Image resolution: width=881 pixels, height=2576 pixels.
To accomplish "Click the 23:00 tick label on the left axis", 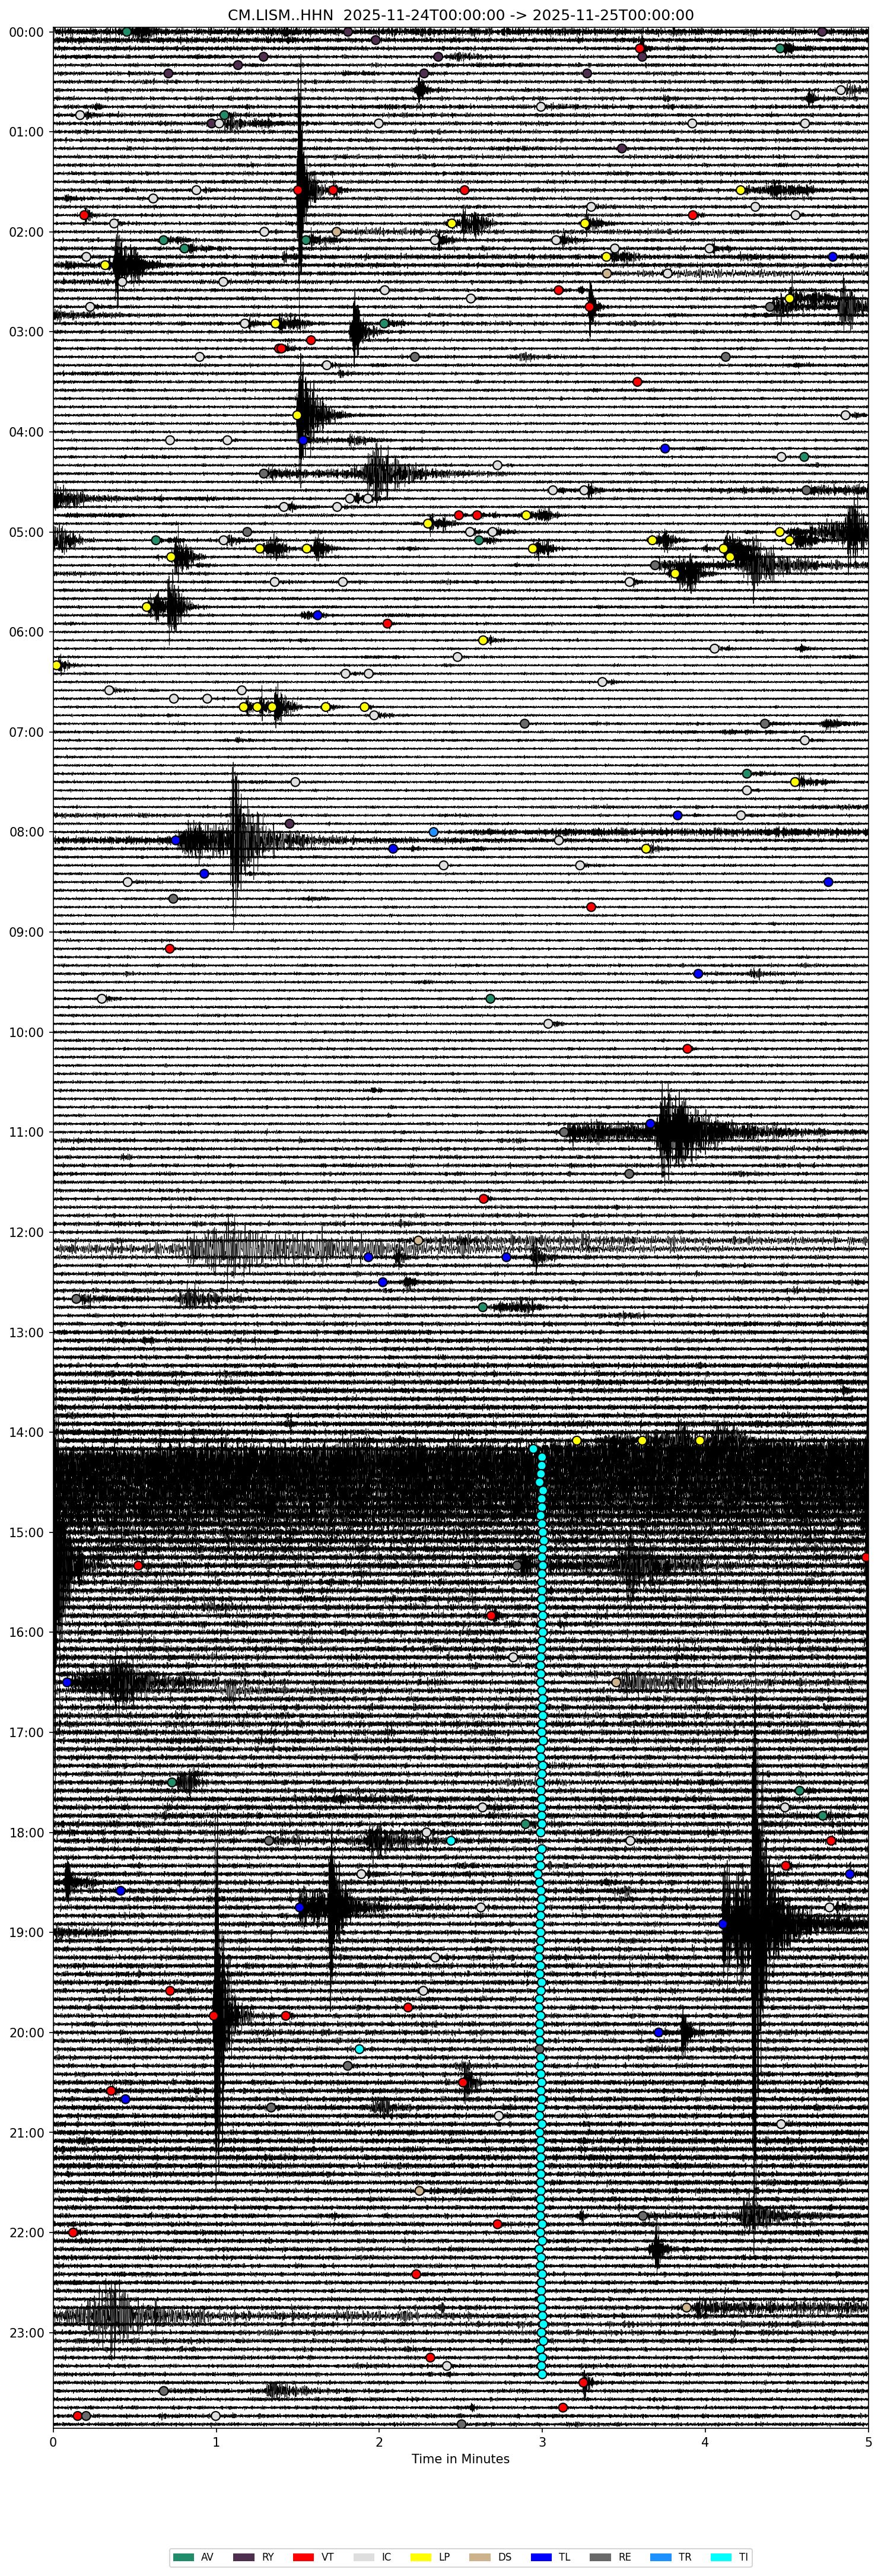I will [x=27, y=2332].
